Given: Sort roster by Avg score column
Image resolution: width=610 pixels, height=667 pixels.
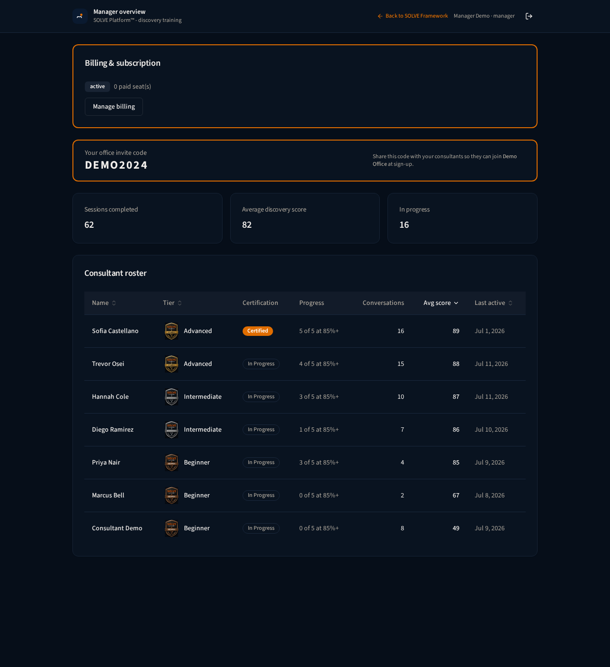Looking at the screenshot, I should click(x=441, y=303).
